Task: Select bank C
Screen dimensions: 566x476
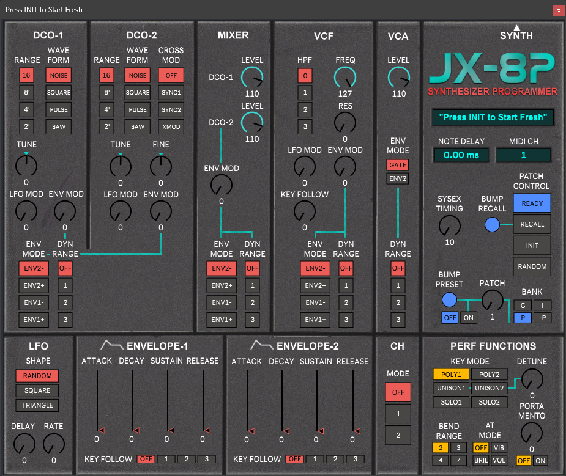Action: tap(523, 305)
